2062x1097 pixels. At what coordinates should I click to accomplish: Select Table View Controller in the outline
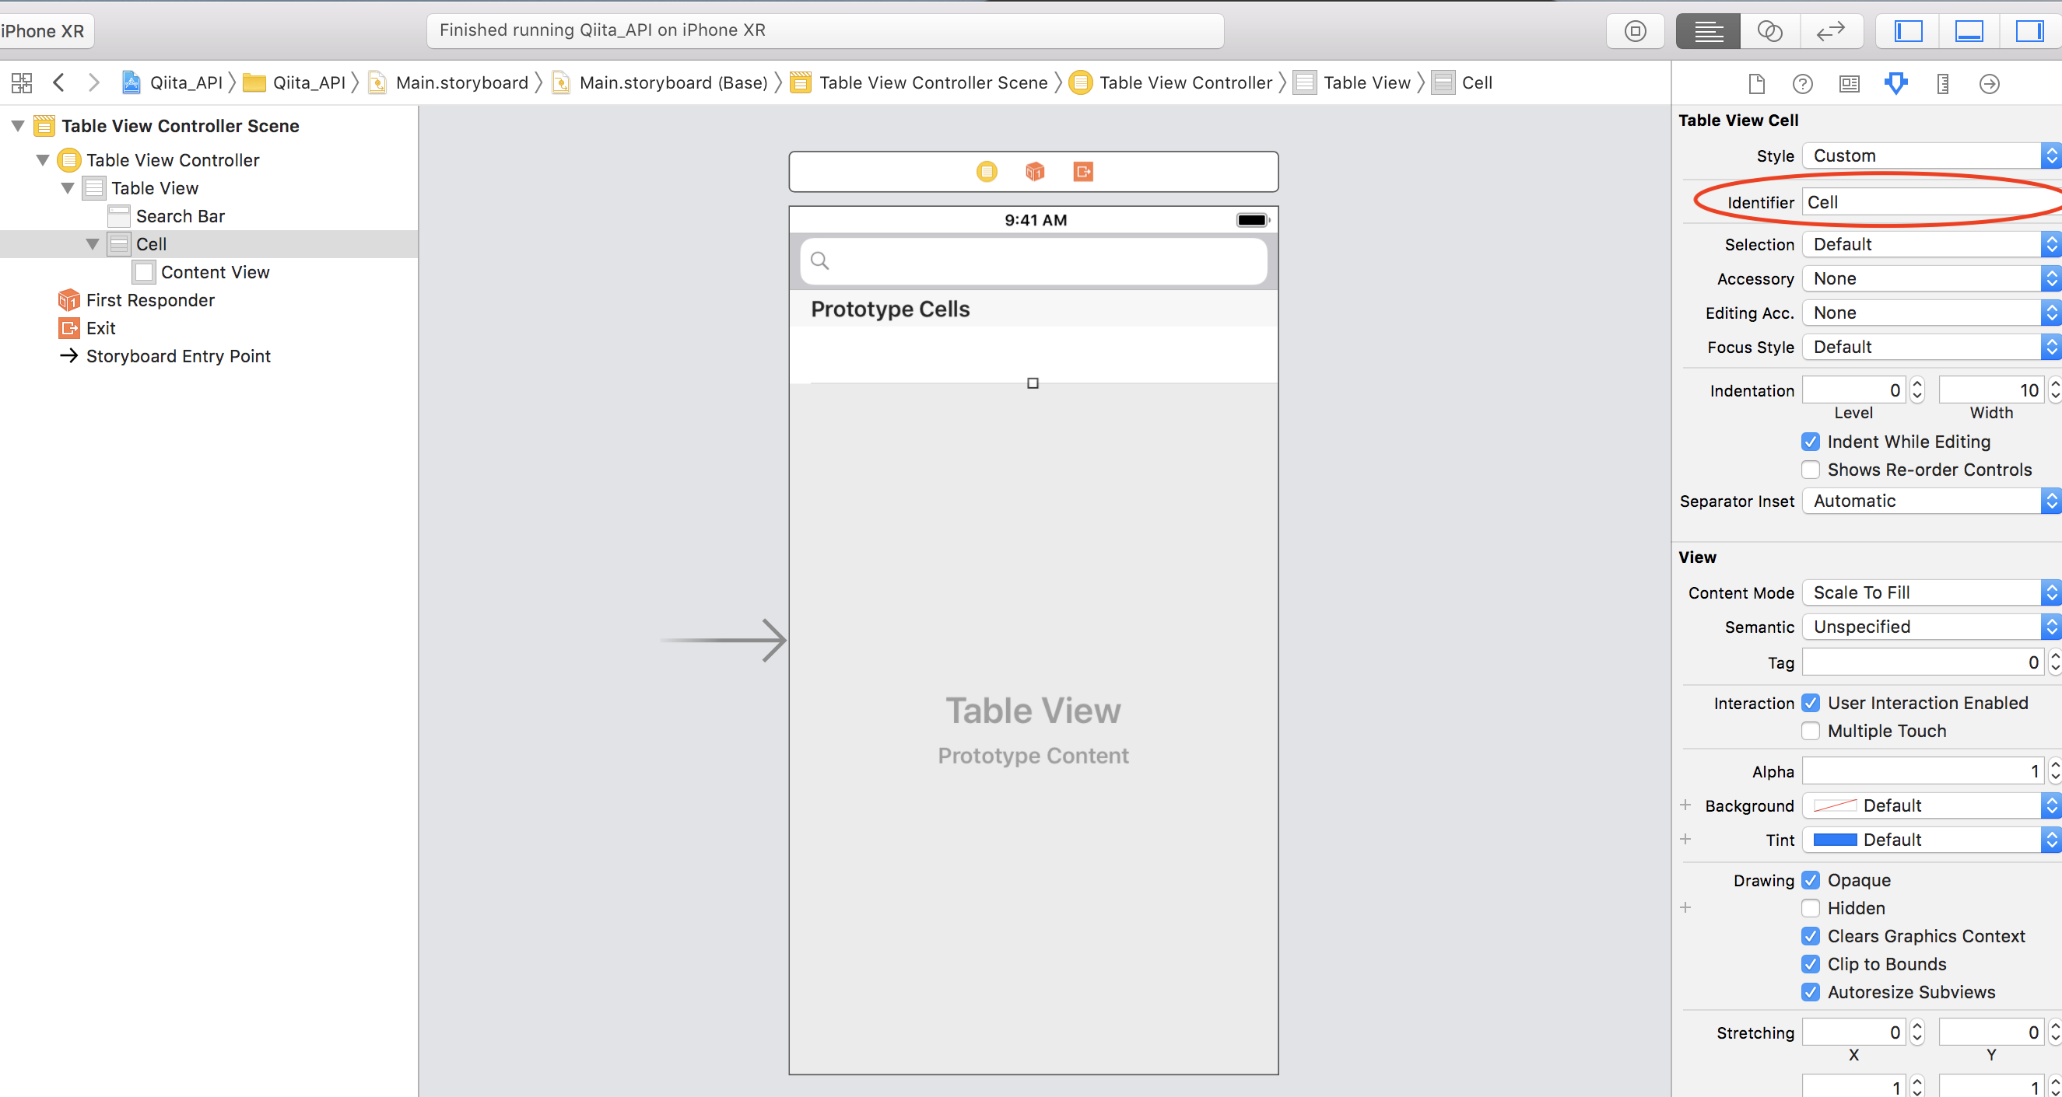pyautogui.click(x=174, y=159)
